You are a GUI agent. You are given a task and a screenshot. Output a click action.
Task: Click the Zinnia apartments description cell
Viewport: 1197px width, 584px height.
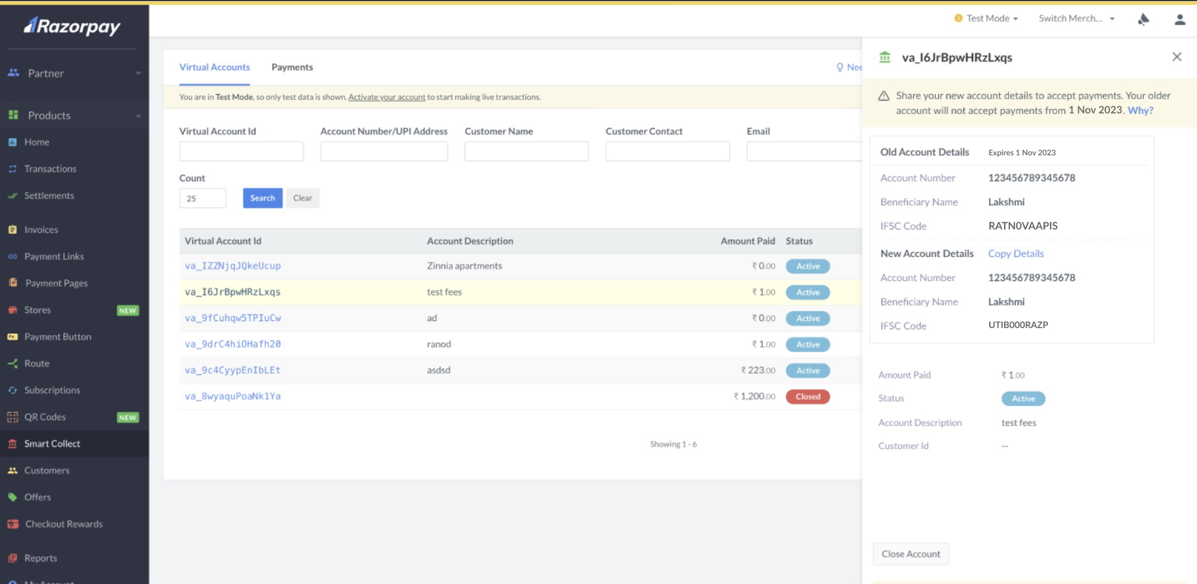coord(465,266)
